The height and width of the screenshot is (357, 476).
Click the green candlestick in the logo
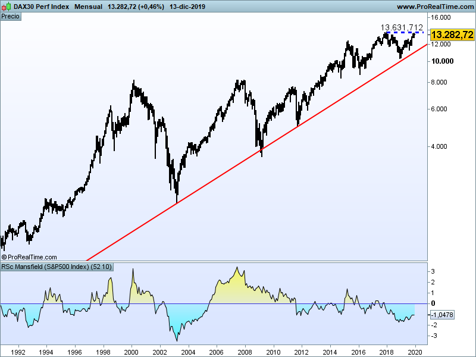(x=8, y=6)
